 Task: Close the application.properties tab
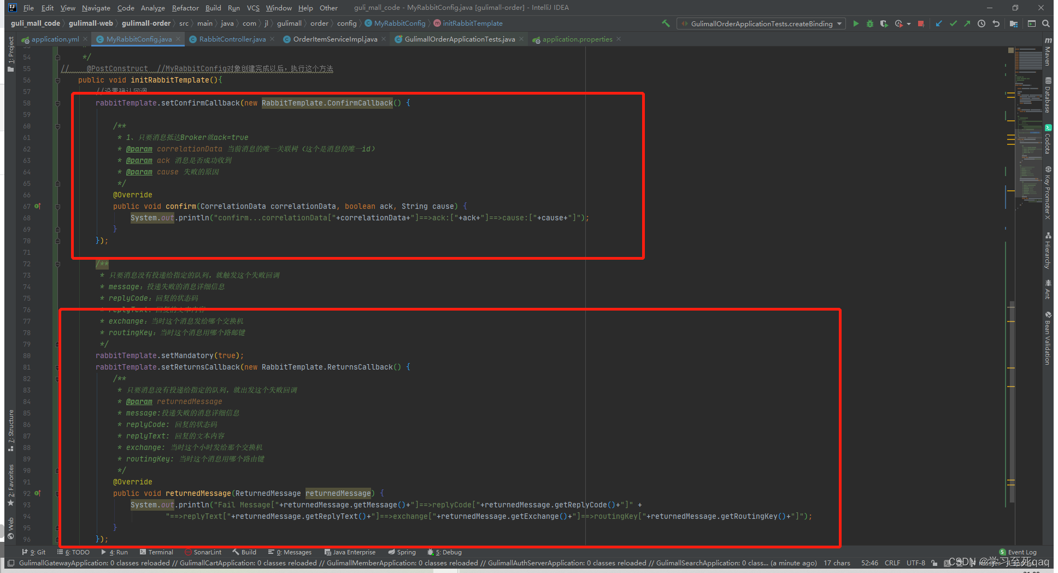619,39
